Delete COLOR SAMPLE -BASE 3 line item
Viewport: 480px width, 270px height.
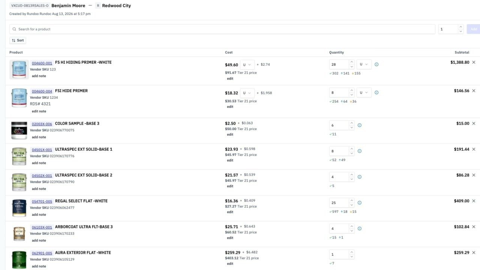coord(474,123)
